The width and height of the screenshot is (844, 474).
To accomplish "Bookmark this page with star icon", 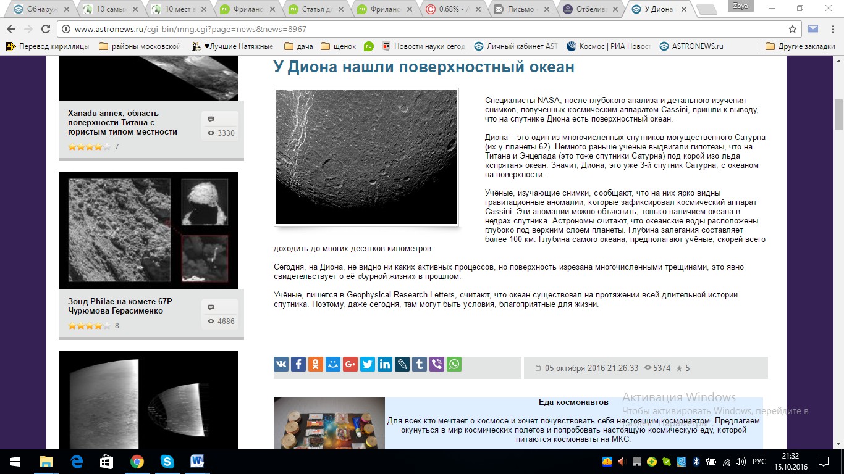I will 793,29.
